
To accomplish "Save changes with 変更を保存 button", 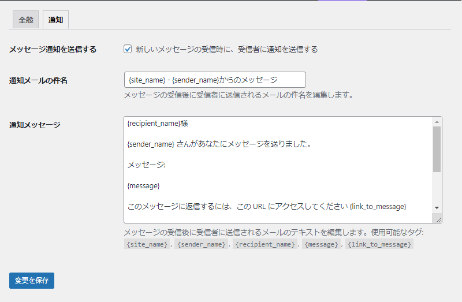I will point(32,281).
